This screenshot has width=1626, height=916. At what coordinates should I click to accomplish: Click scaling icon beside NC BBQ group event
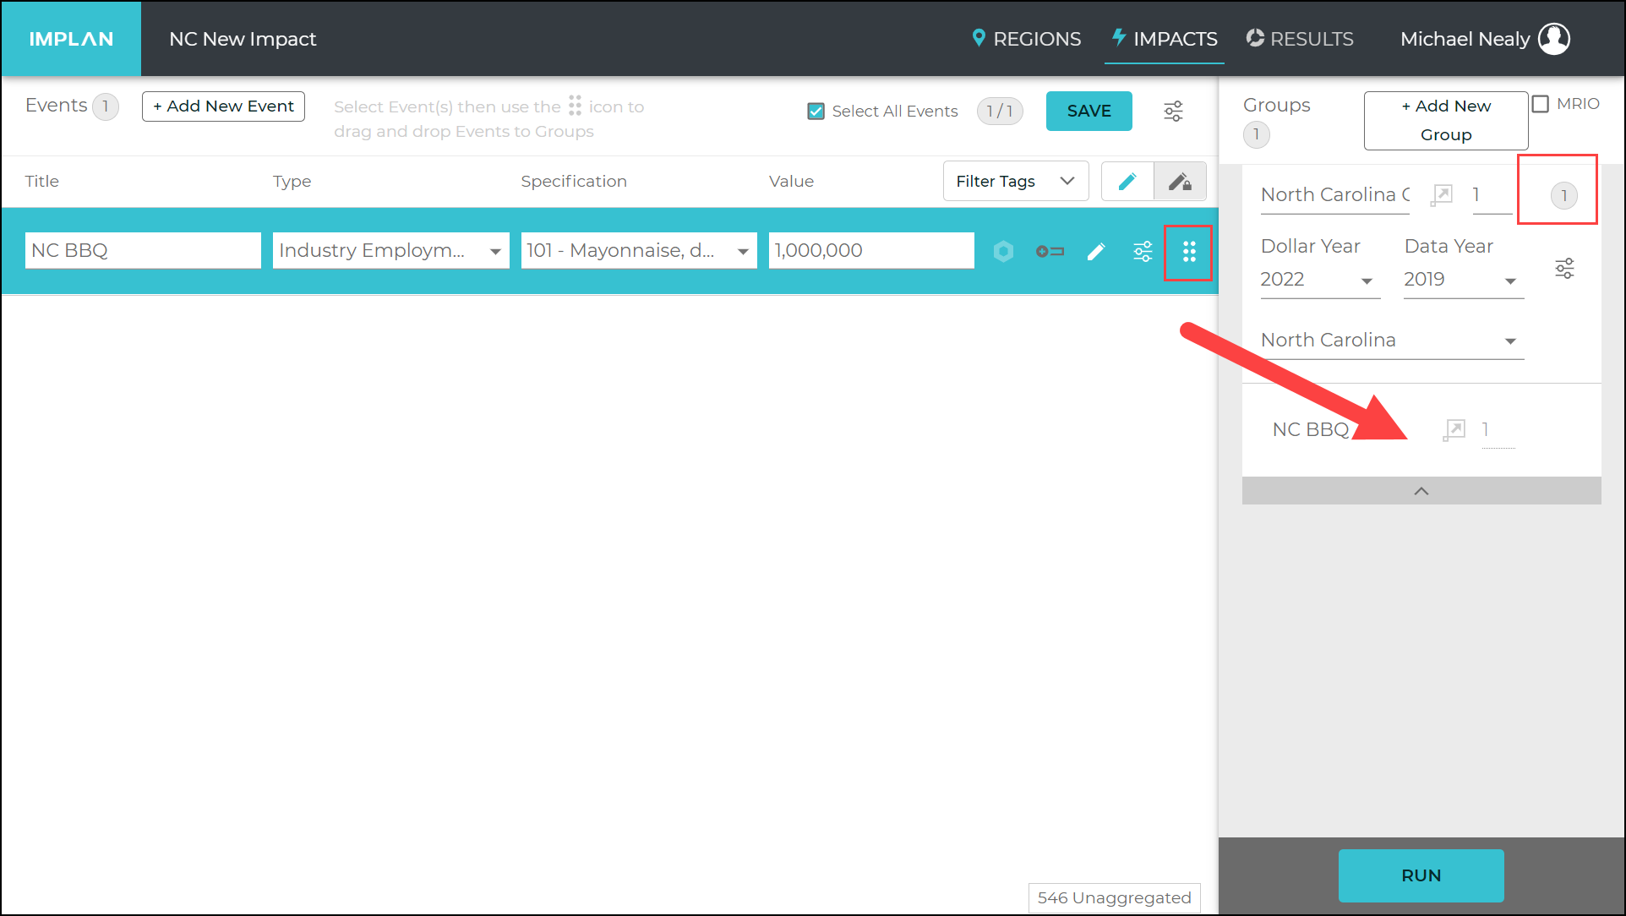[x=1454, y=429]
